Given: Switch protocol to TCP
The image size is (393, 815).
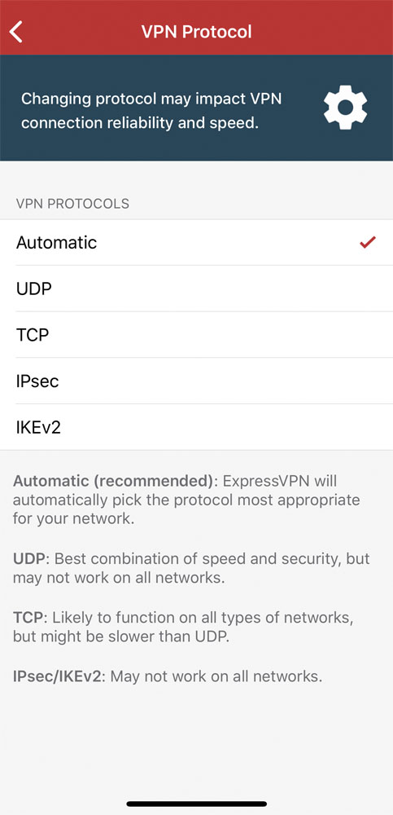Looking at the screenshot, I should [x=196, y=335].
